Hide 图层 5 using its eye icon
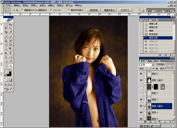The width and height of the screenshot is (177, 128). click(141, 74)
